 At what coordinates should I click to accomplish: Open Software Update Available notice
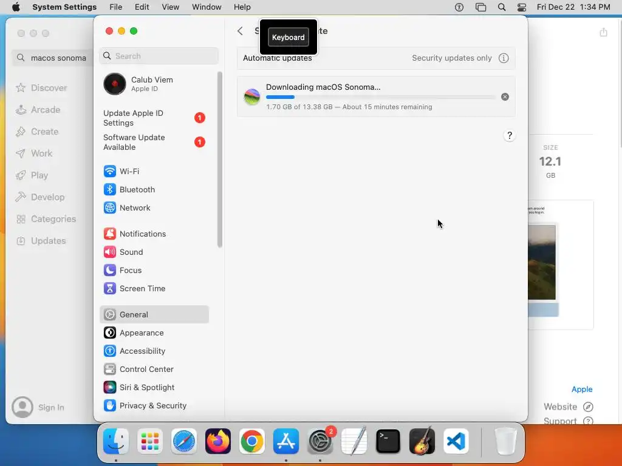pos(154,142)
